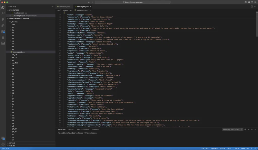The width and height of the screenshot is (258, 150).
Task: Switch to the manifest.json editor tab
Action: pyautogui.click(x=64, y=7)
